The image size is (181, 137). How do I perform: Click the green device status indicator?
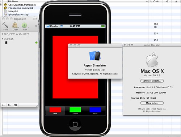tap(36, 43)
